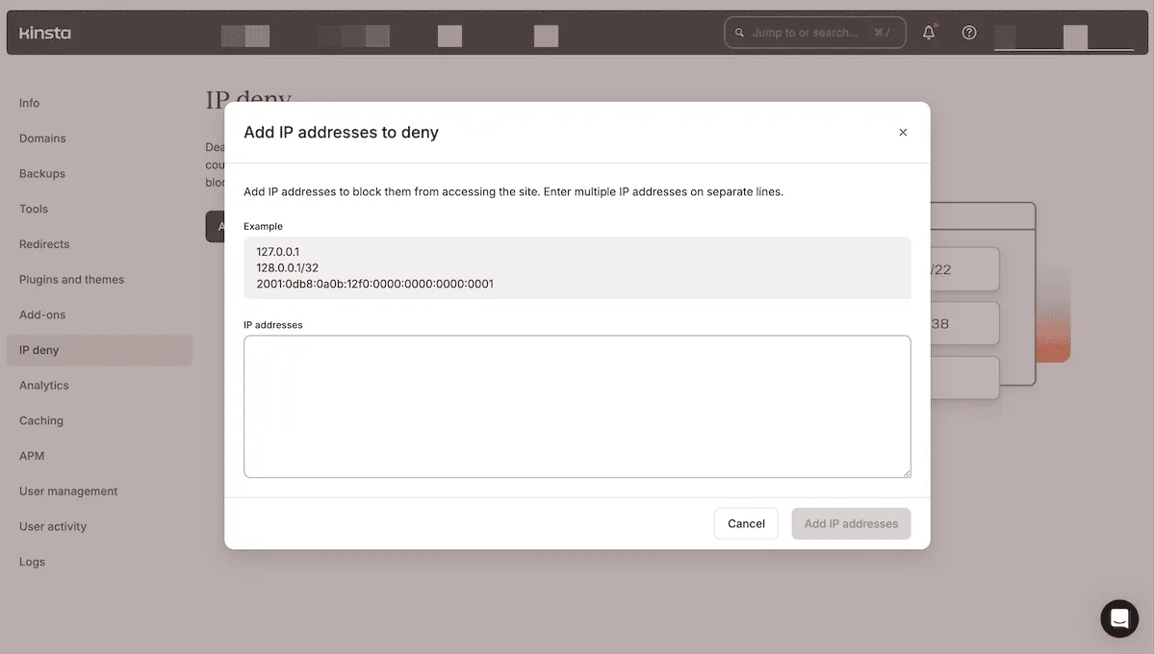This screenshot has width=1155, height=654.
Task: Open the Caching settings
Action: [x=40, y=420]
